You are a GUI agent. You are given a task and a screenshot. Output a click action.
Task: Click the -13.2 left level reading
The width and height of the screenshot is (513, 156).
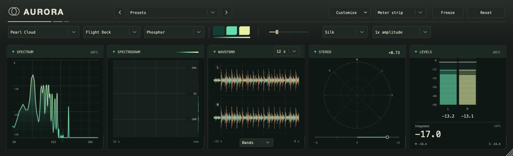click(448, 116)
